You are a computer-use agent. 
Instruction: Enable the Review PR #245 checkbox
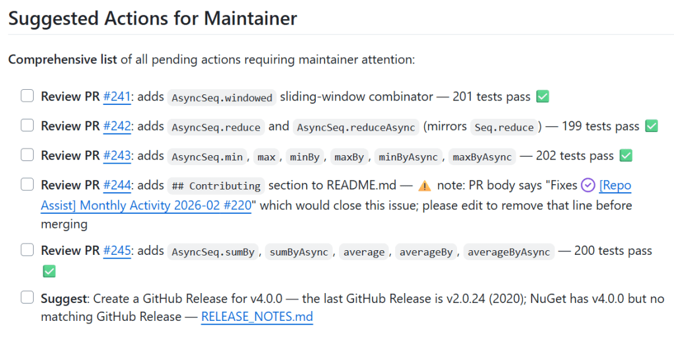27,250
